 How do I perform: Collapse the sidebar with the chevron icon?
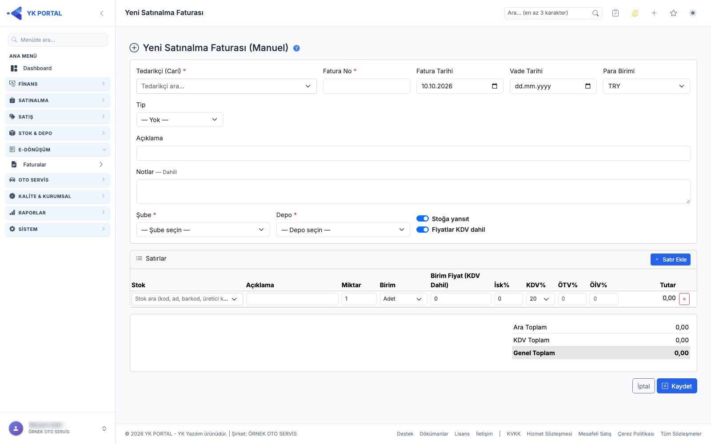coord(102,13)
